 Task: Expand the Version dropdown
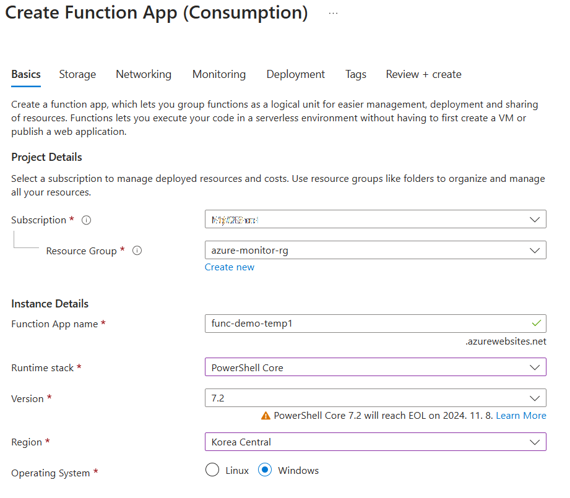(375, 398)
